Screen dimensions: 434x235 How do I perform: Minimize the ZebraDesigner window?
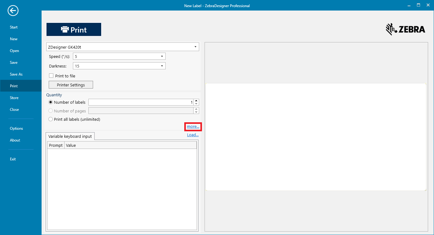click(x=408, y=5)
